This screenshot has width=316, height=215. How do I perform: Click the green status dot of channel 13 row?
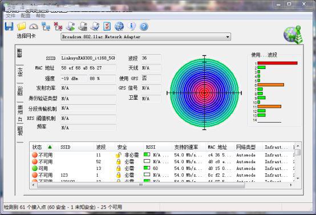pyautogui.click(x=35, y=168)
